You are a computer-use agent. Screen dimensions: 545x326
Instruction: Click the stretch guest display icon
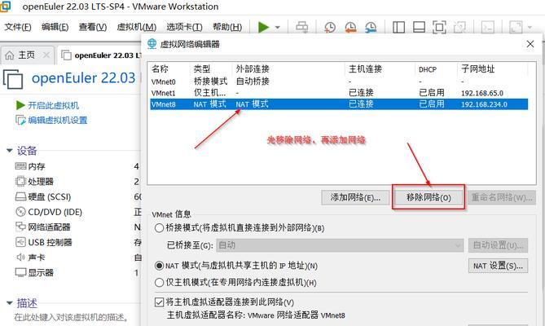coord(516,27)
